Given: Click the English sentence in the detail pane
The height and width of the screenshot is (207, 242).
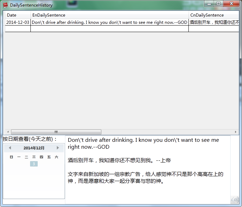Looking at the screenshot, I should [x=143, y=144].
